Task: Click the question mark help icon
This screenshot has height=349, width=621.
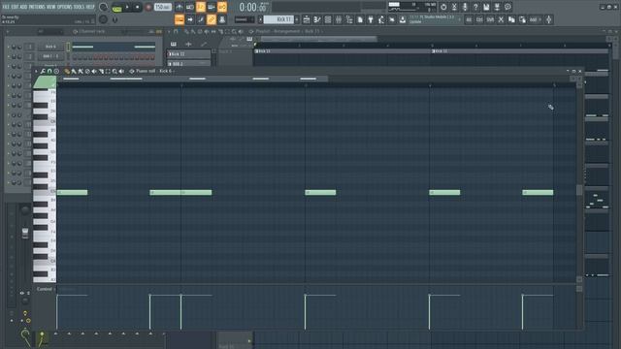Action: tap(475, 7)
